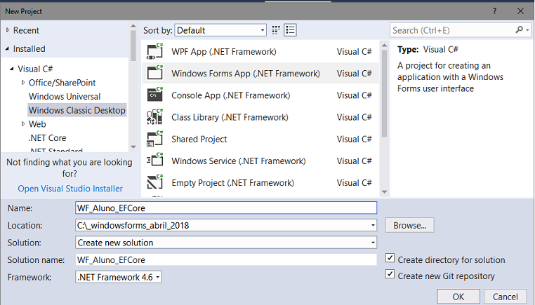Select "Windows Service (.NET Framework)" text
535x305 pixels.
click(x=239, y=161)
